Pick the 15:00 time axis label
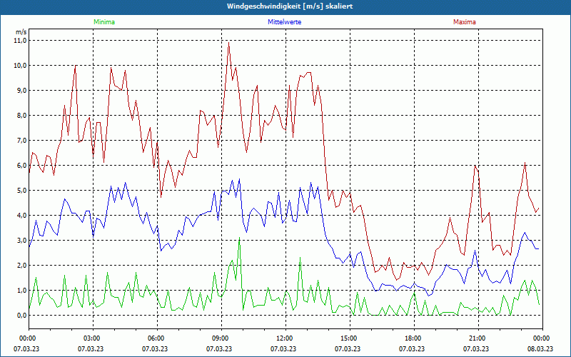This screenshot has width=571, height=357. 348,338
